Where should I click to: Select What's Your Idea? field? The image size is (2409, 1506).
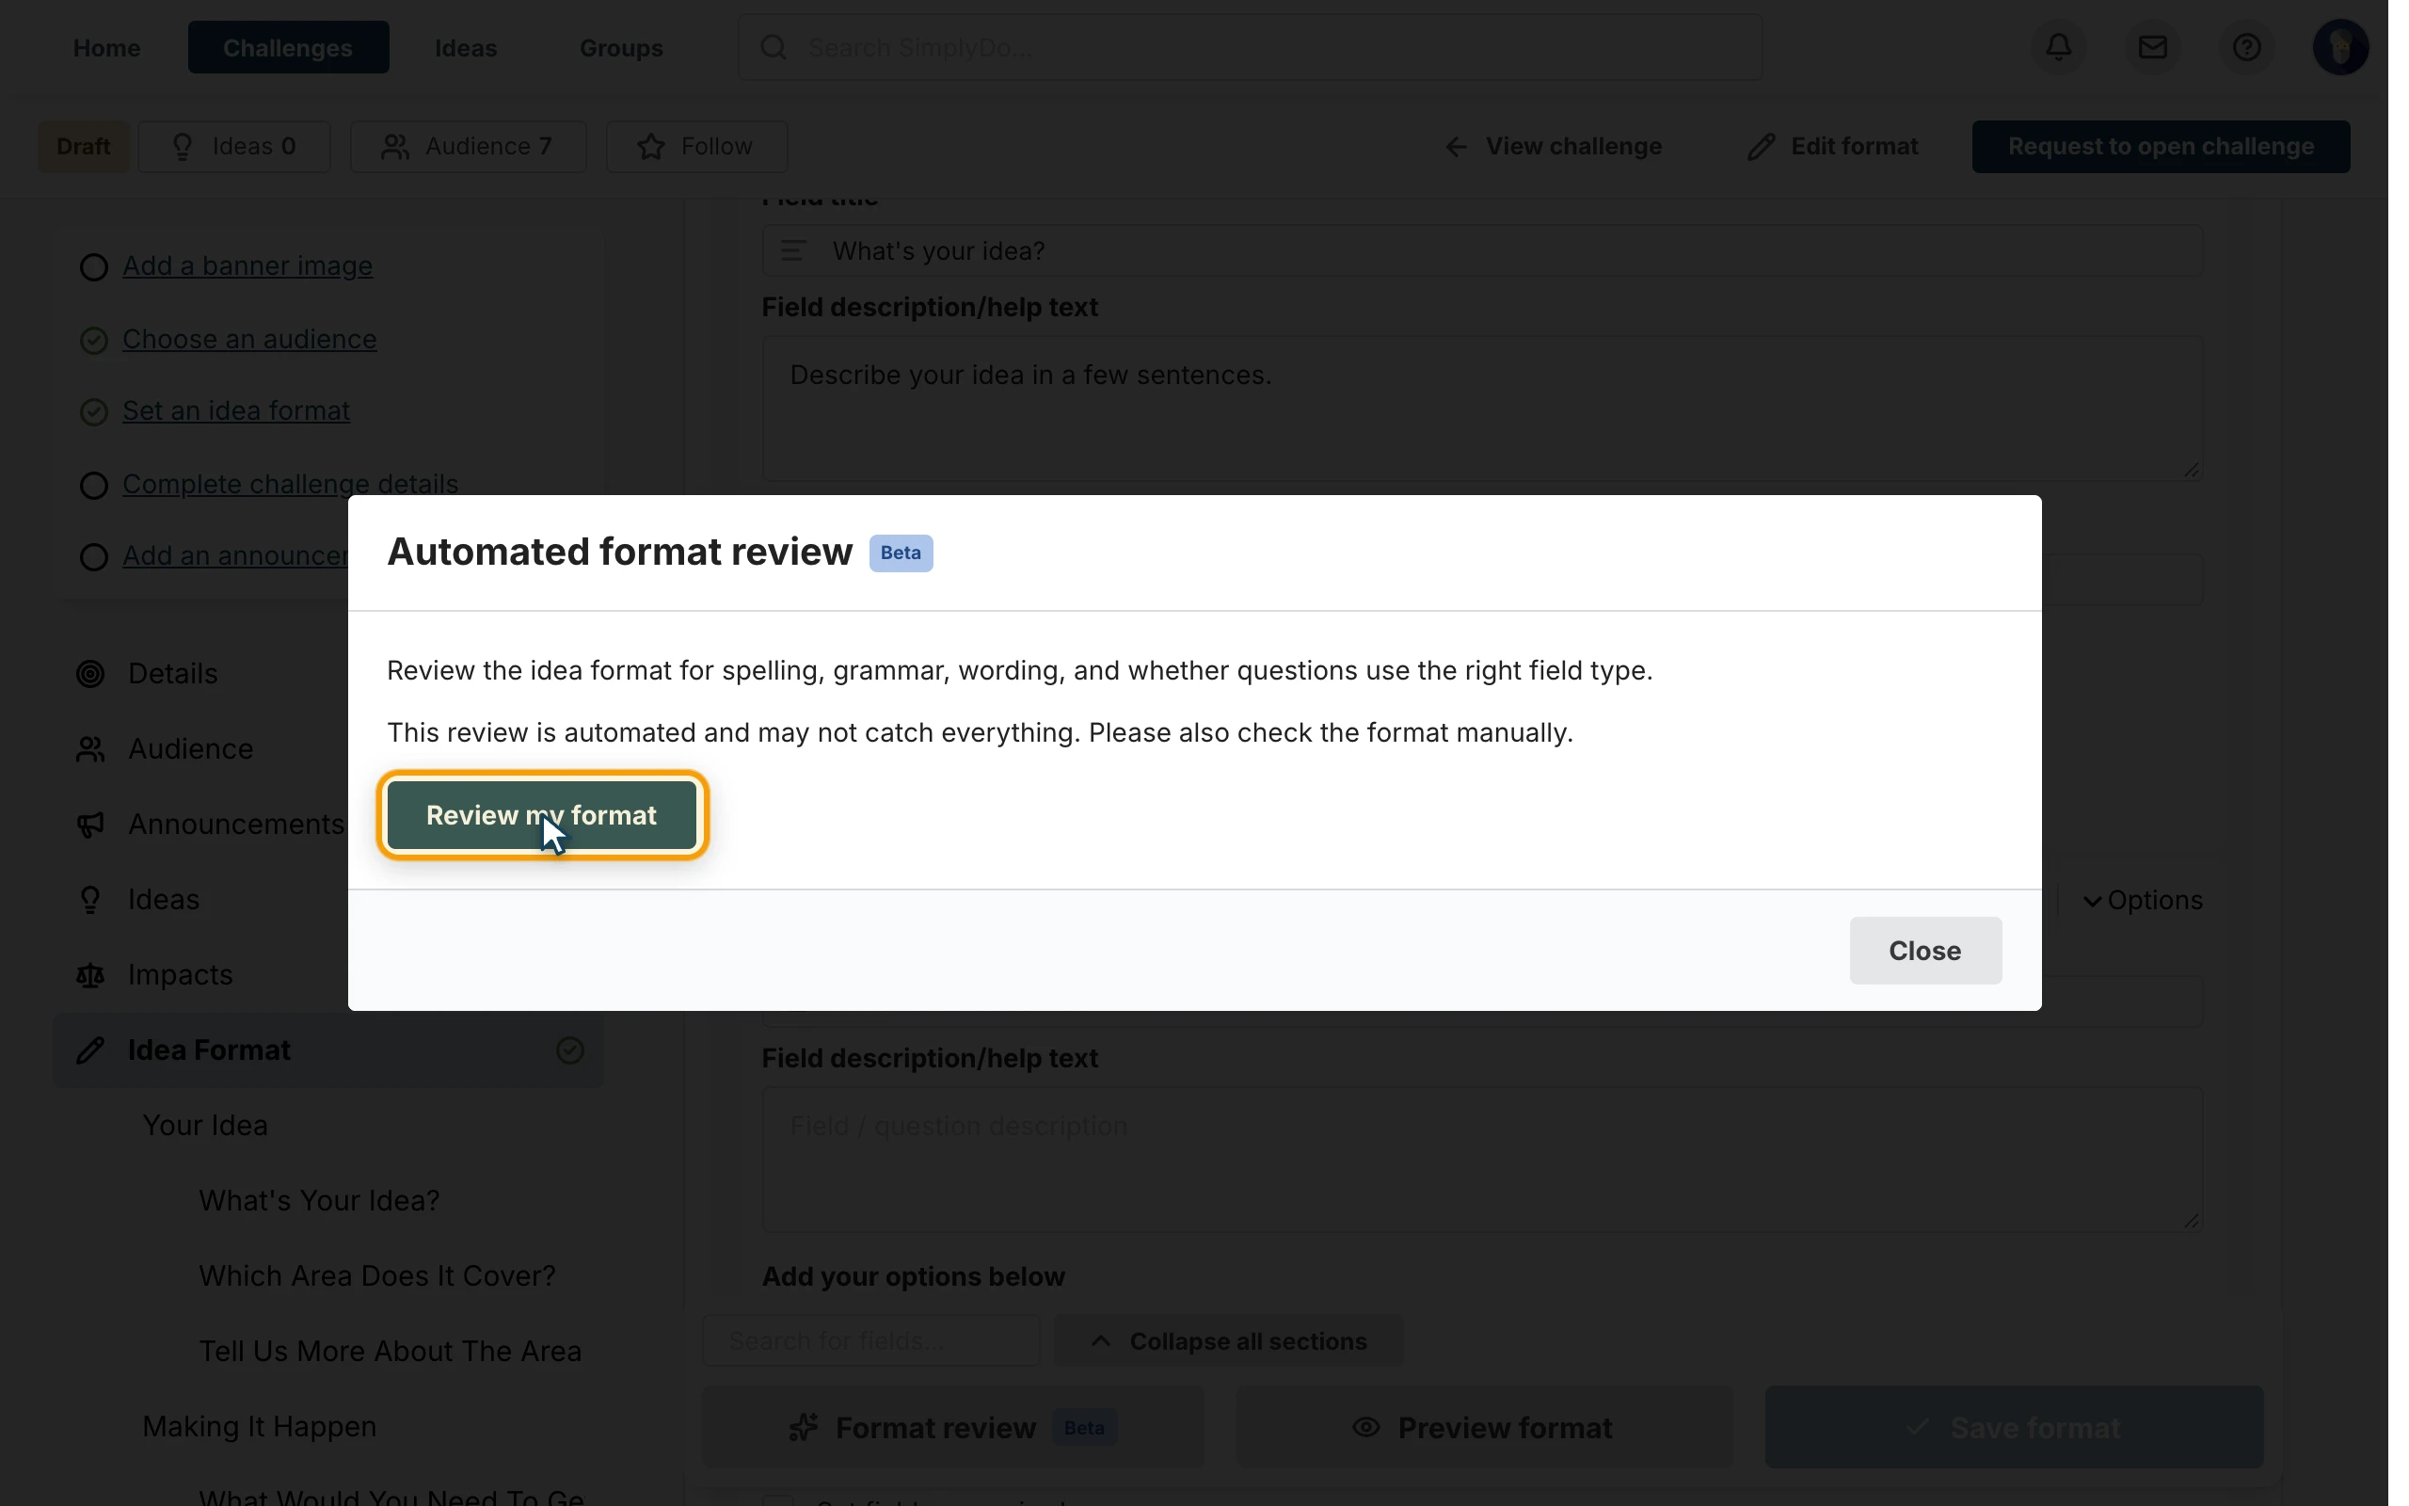[319, 1200]
